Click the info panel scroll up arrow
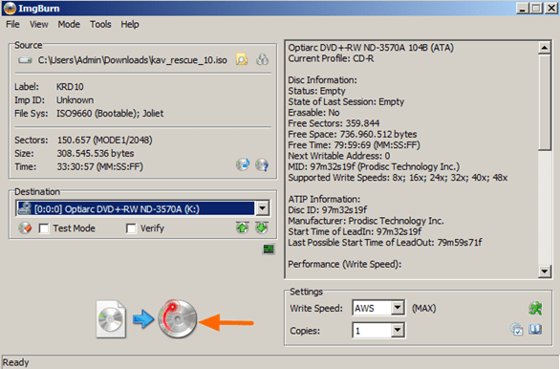 545,48
